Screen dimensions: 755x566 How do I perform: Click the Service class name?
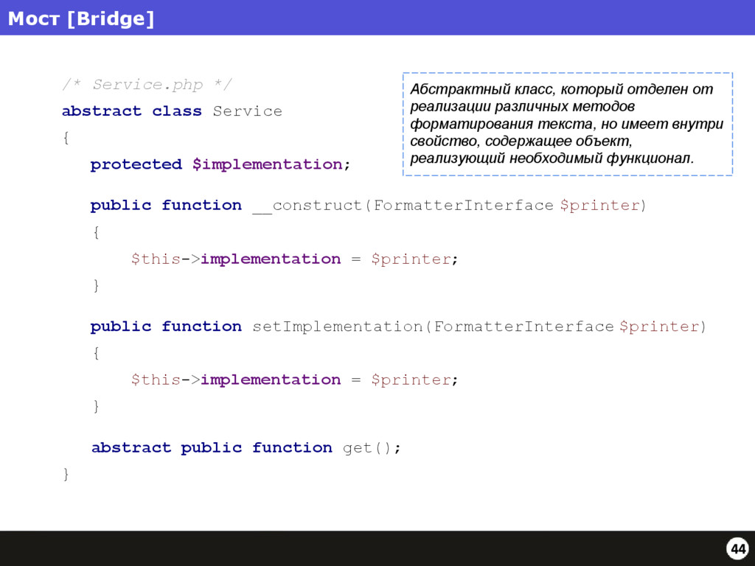tap(248, 111)
